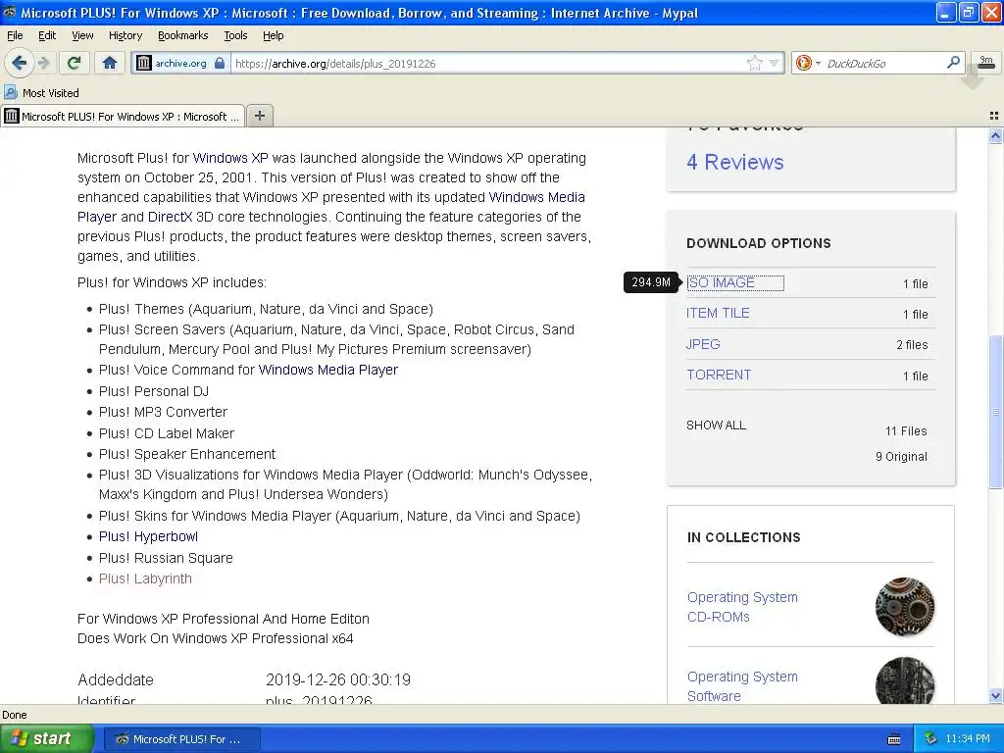Reload the archive.org page

click(x=74, y=63)
